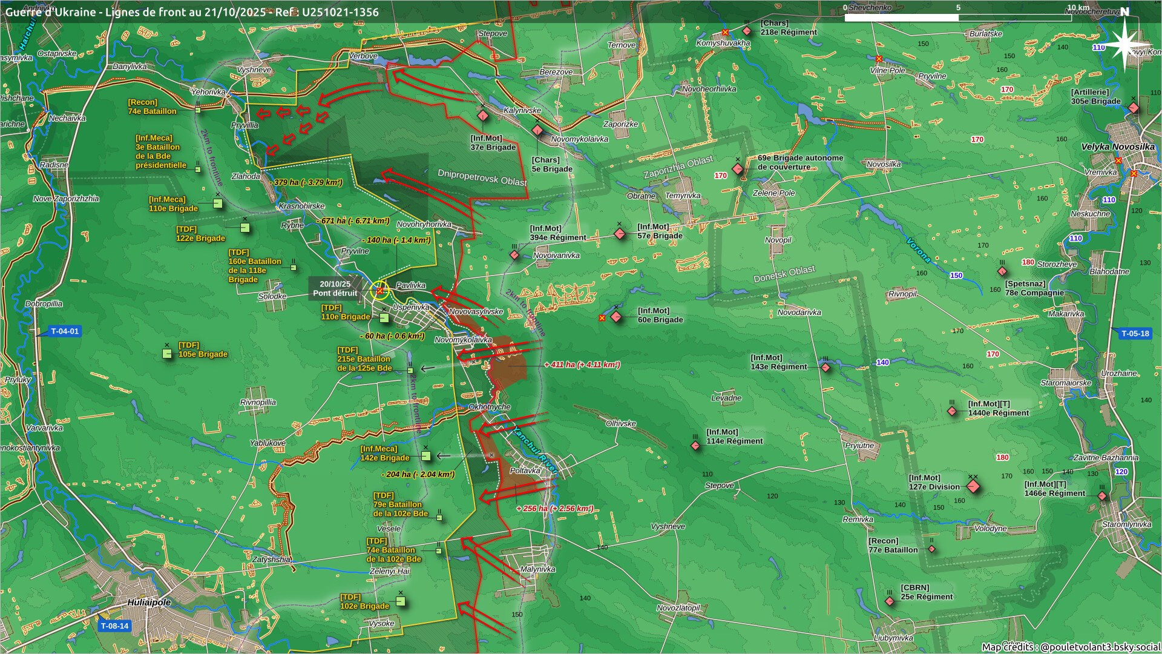Click the Huliaipole city name label
The image size is (1162, 654).
pos(149,603)
